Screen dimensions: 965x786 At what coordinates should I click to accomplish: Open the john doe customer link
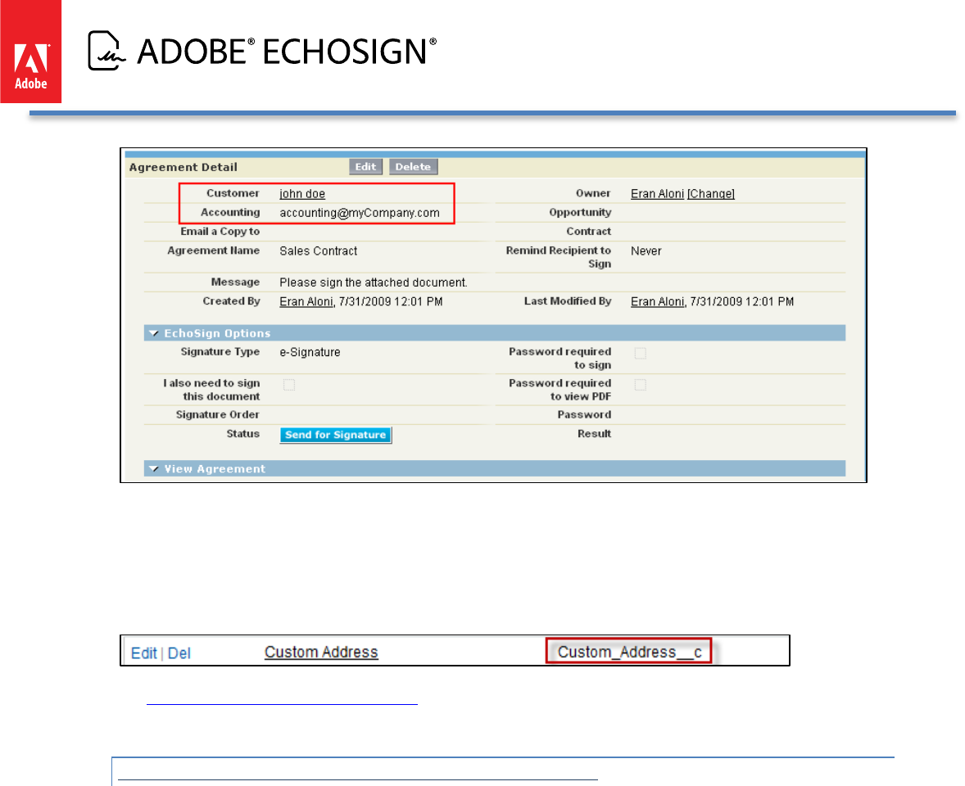pyautogui.click(x=302, y=194)
